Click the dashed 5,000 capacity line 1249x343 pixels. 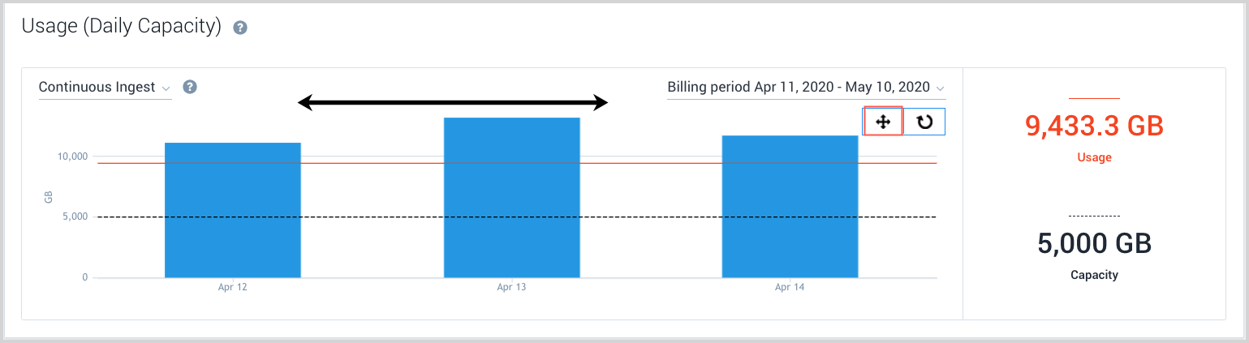[x=373, y=217]
